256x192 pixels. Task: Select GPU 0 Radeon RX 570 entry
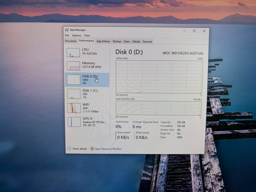[88, 122]
